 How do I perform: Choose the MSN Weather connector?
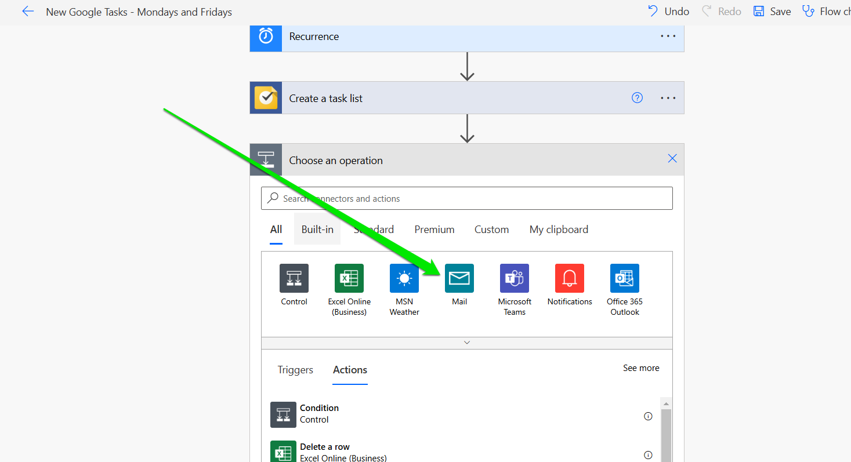coord(404,278)
